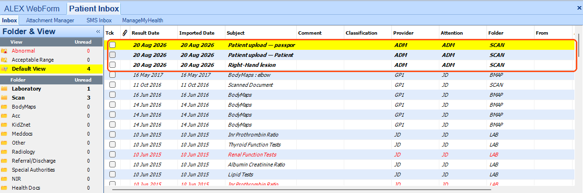Image resolution: width=583 pixels, height=193 pixels.
Task: Click the attachment paperclip column icon
Action: tap(125, 33)
